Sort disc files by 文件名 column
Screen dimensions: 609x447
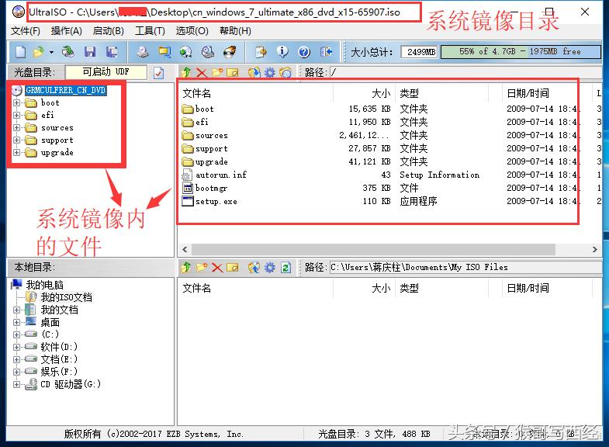tap(255, 94)
